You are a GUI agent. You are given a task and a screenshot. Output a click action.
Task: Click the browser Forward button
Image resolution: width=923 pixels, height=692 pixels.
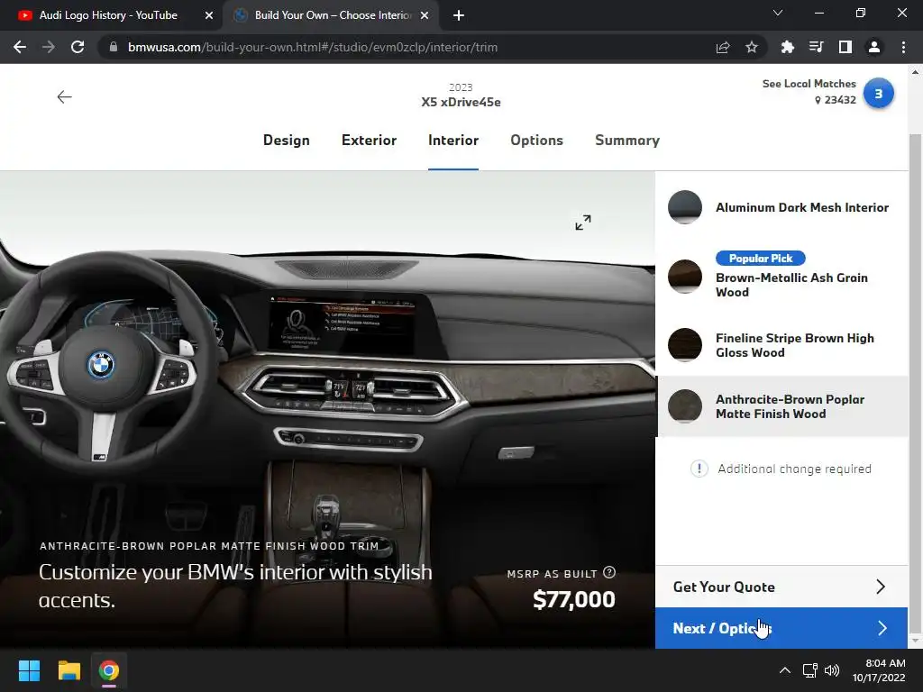49,47
